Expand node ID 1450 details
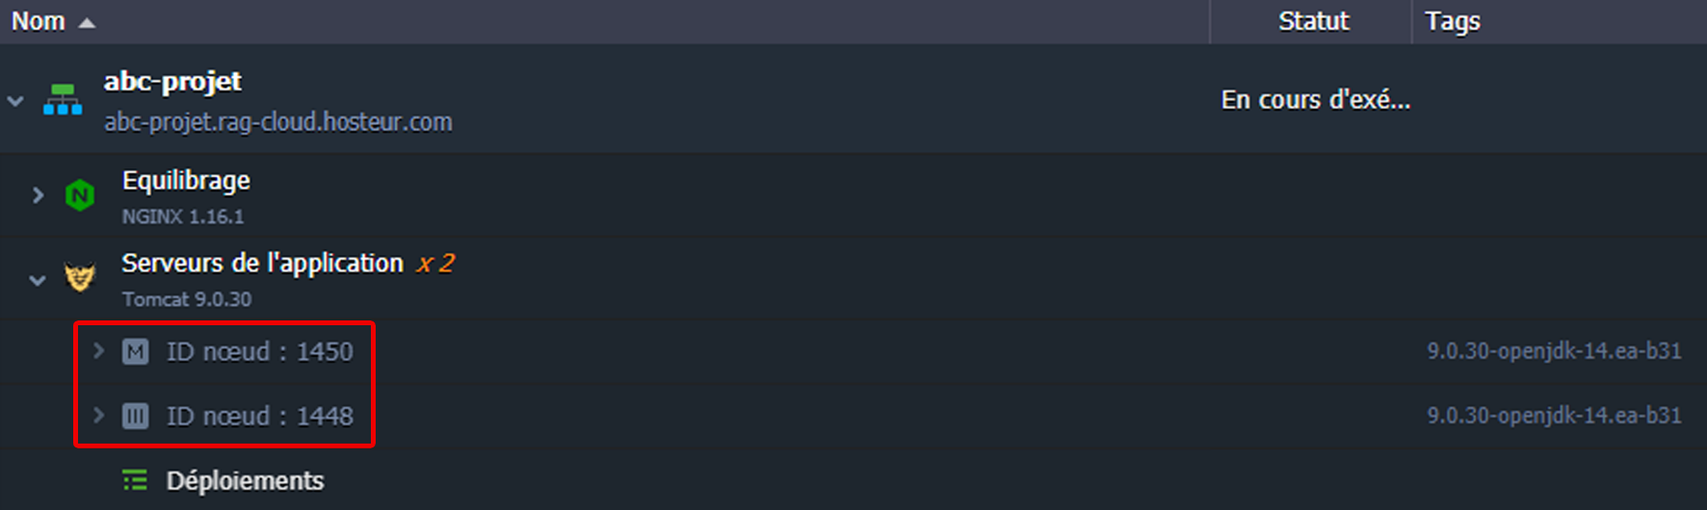Viewport: 1707px width, 510px height. (98, 351)
